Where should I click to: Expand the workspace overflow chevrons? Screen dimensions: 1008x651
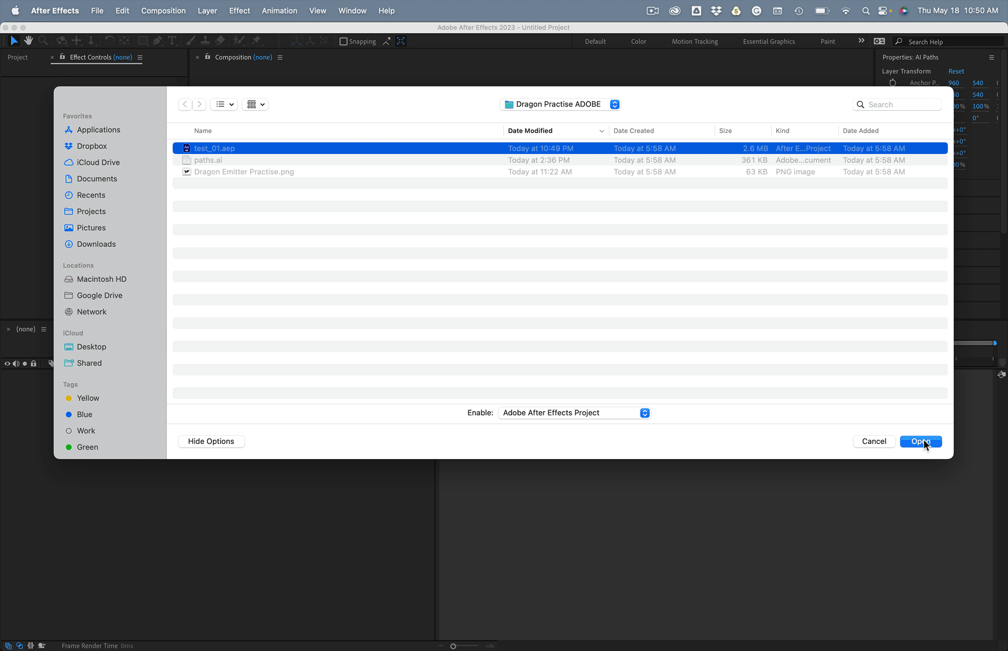(861, 41)
